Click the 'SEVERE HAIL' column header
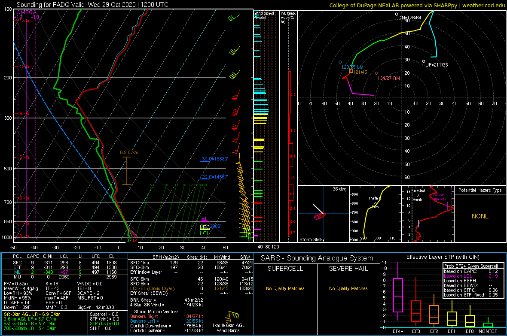The width and height of the screenshot is (507, 336). point(348,269)
